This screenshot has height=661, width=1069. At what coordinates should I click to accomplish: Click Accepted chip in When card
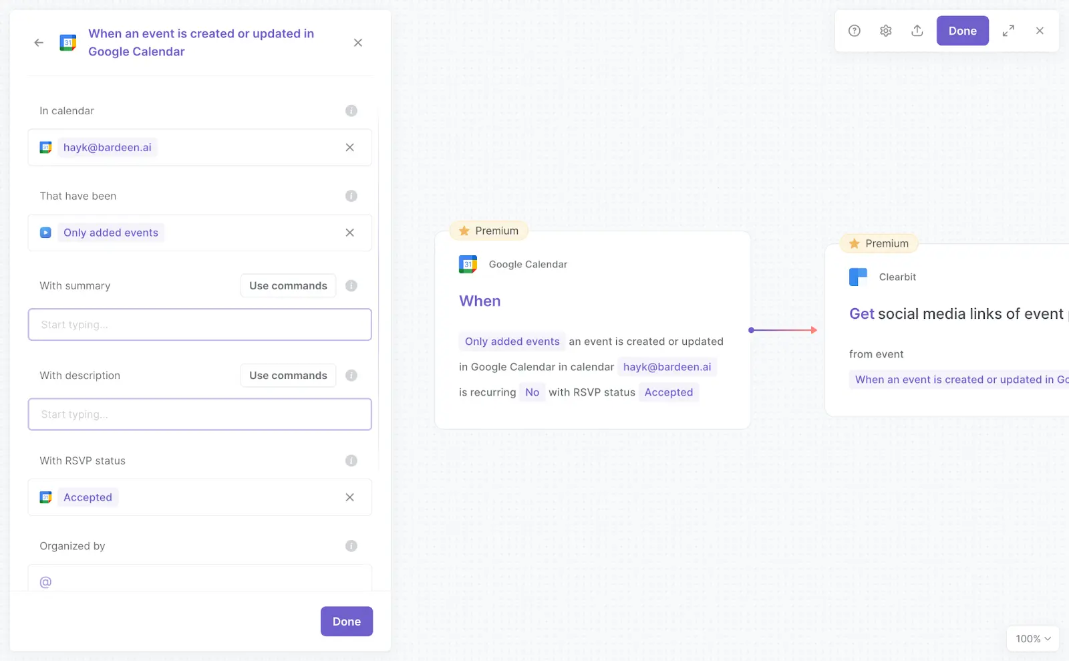(669, 392)
